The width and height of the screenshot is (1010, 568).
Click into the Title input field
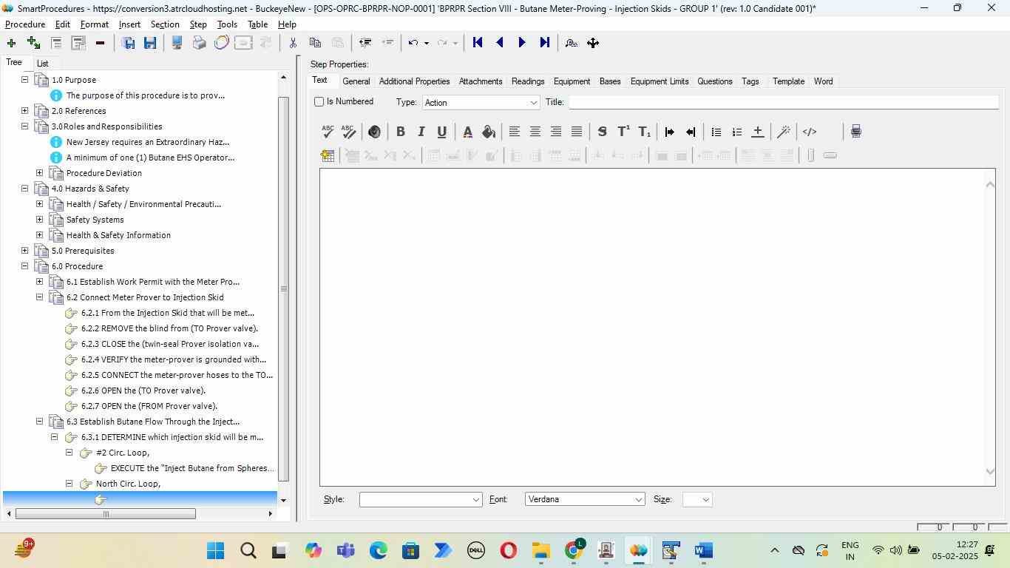pyautogui.click(x=784, y=102)
